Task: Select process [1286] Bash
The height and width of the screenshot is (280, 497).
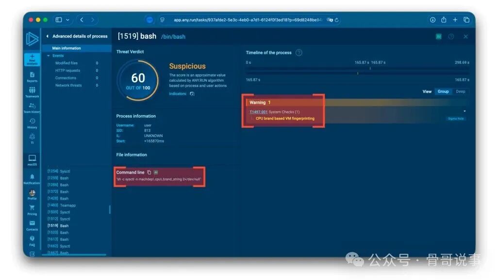Action: (58, 185)
